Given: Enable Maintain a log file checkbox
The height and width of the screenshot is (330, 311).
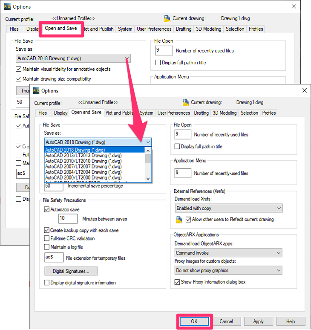Looking at the screenshot, I should click(x=47, y=247).
